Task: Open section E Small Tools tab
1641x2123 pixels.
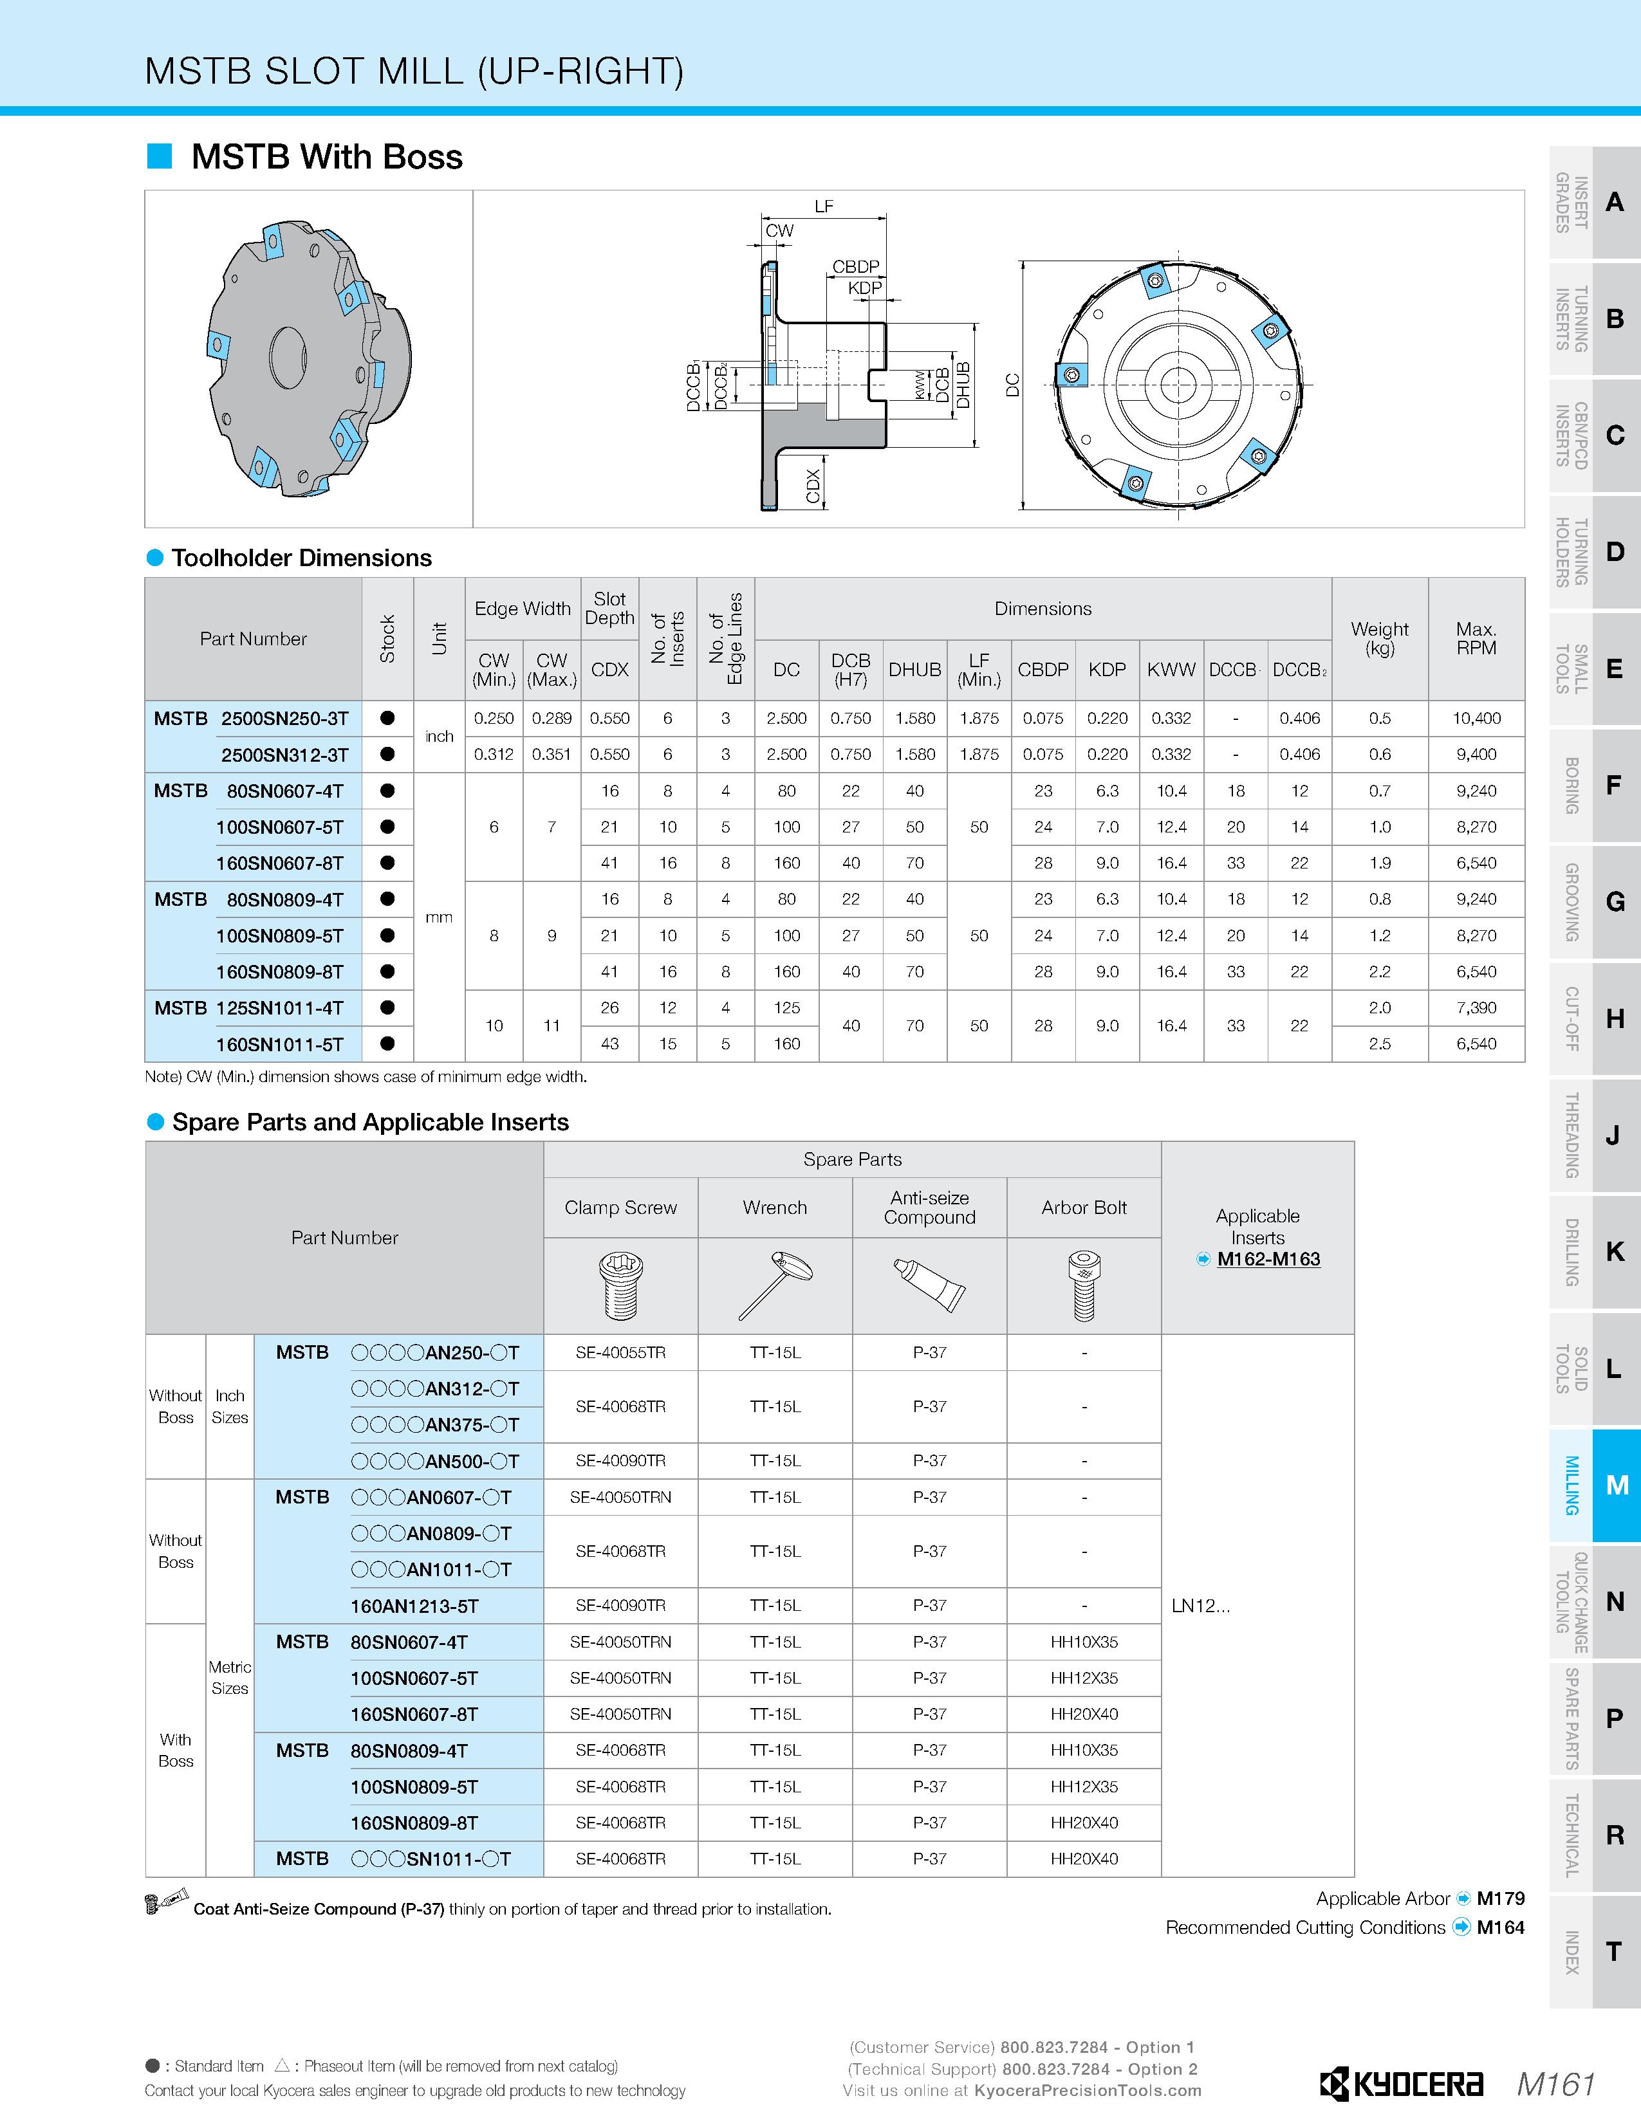Action: click(x=1594, y=669)
